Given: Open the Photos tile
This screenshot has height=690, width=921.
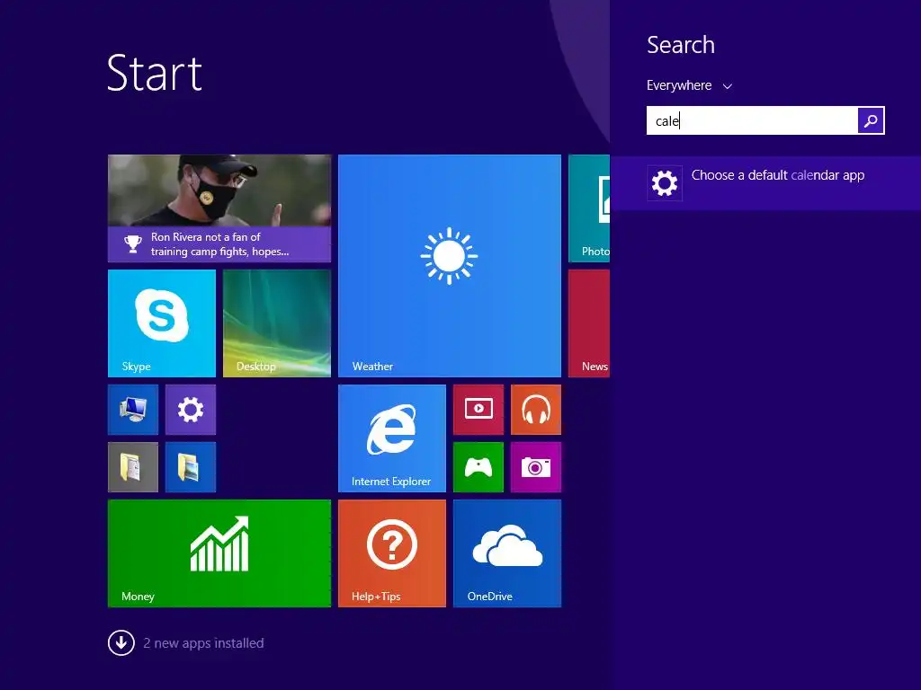Looking at the screenshot, I should pyautogui.click(x=589, y=208).
